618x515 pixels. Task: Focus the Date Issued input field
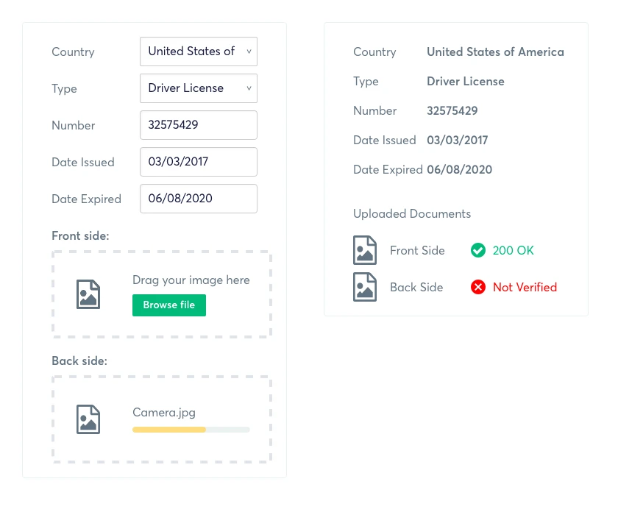pyautogui.click(x=199, y=162)
